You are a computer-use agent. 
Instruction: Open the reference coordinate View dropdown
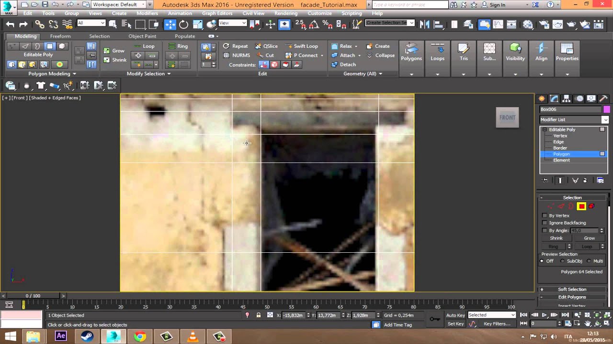coord(233,23)
